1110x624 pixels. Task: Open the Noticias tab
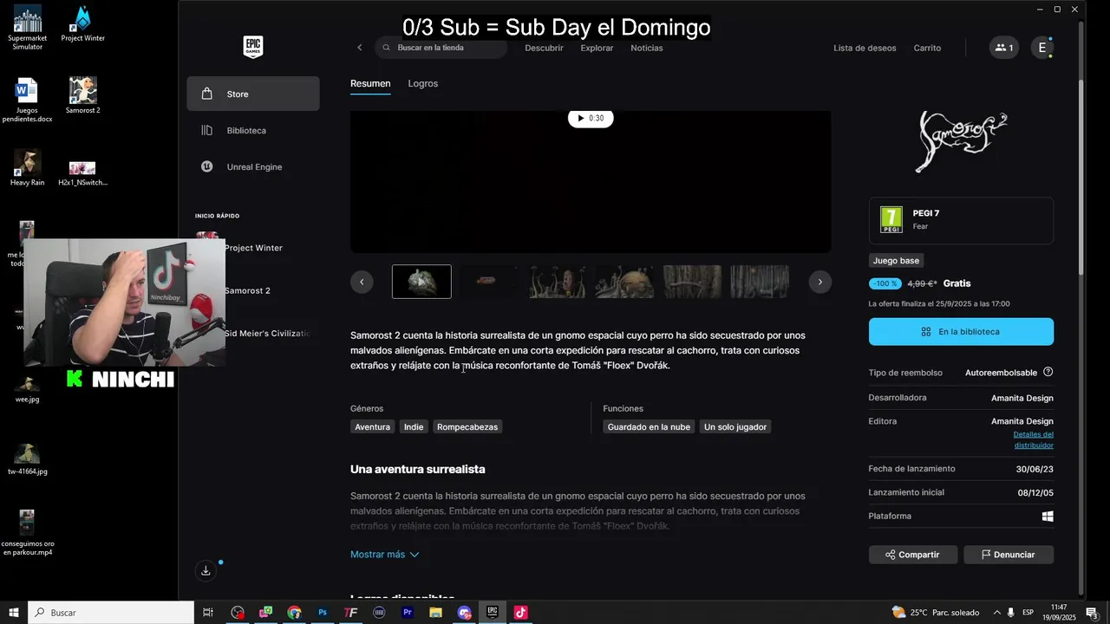coord(647,48)
